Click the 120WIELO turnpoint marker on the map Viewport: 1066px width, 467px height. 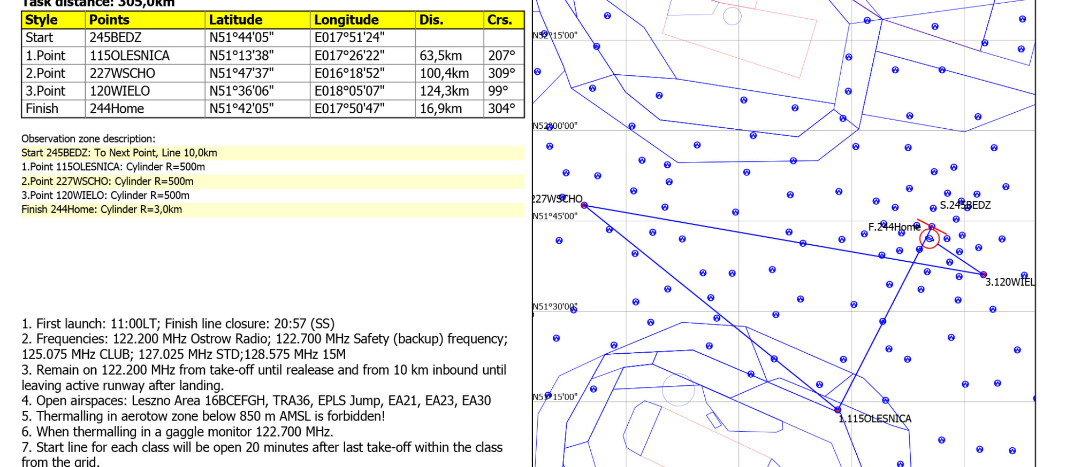(983, 275)
